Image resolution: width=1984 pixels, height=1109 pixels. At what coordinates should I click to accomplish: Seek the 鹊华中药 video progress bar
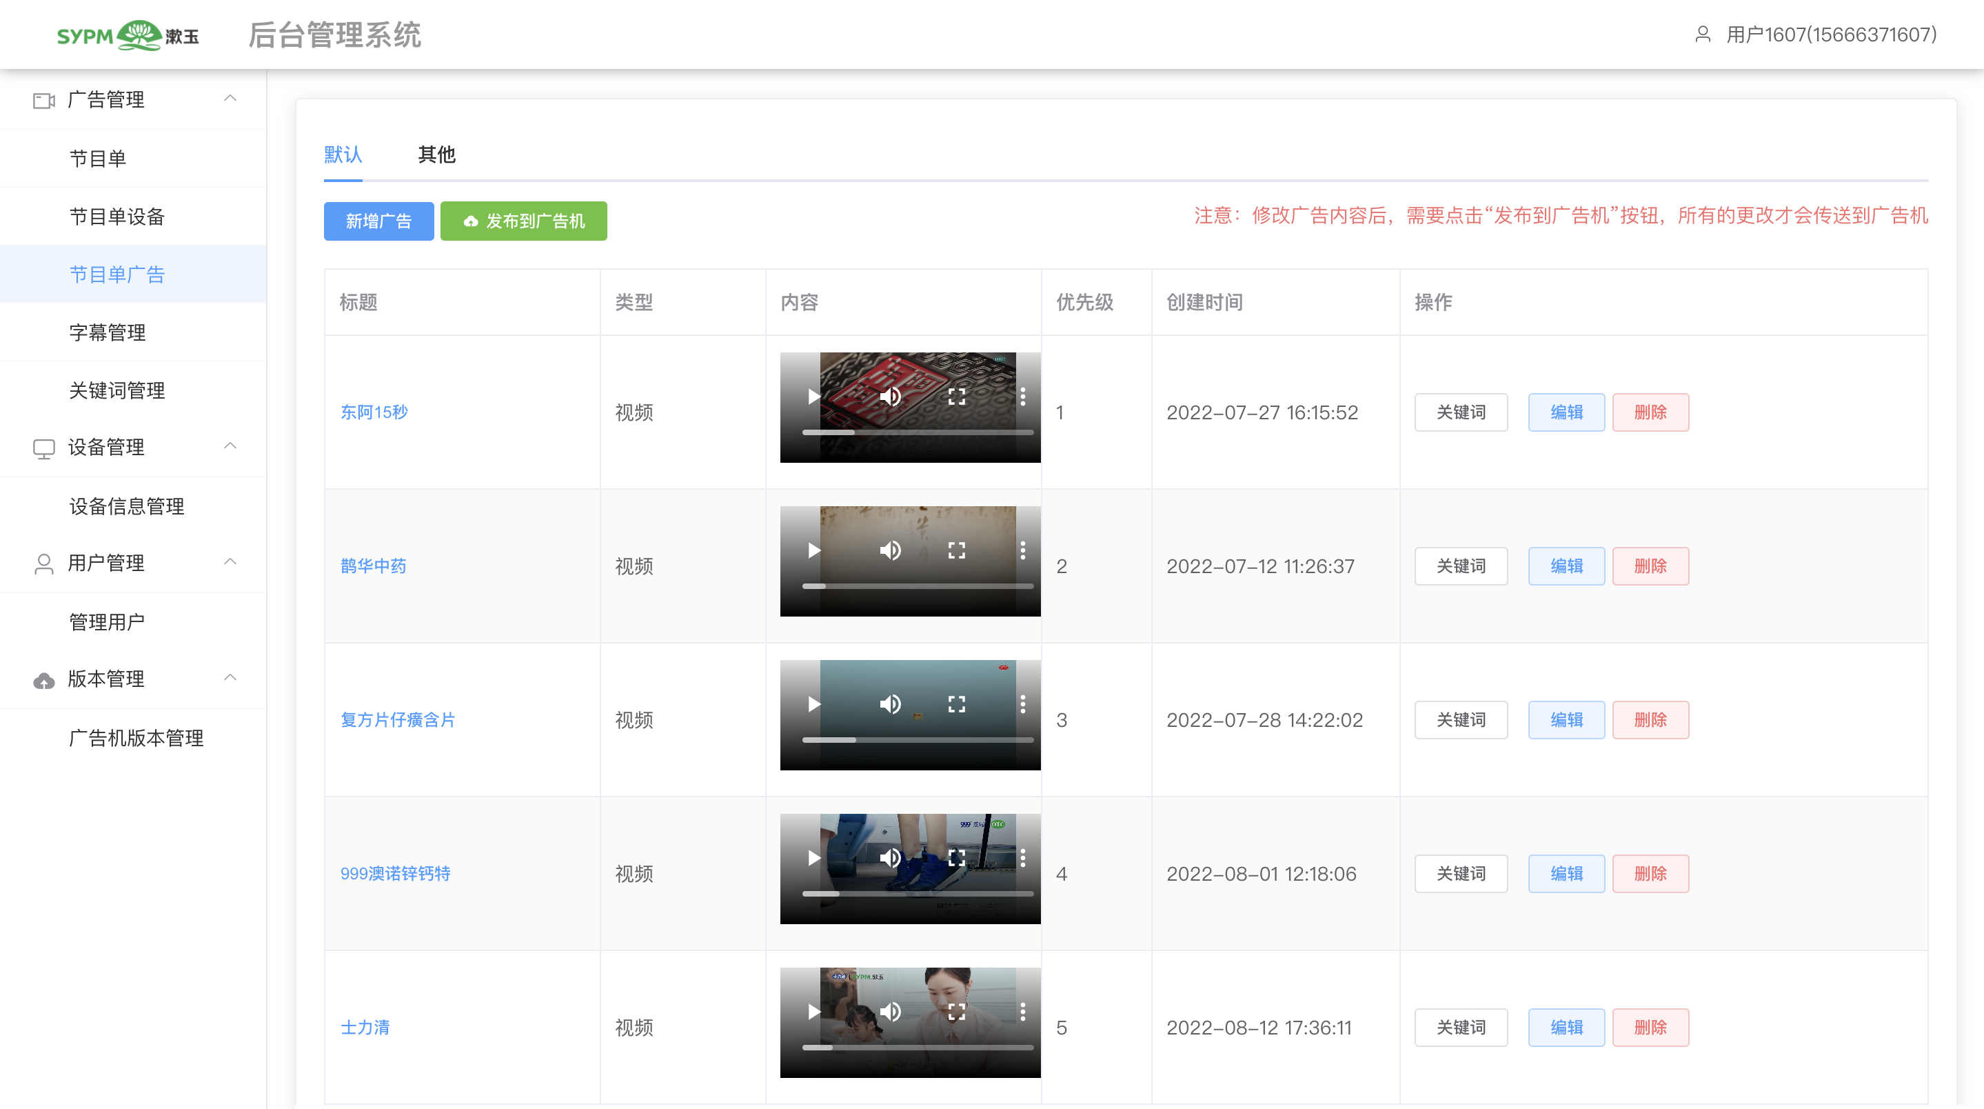pos(918,586)
